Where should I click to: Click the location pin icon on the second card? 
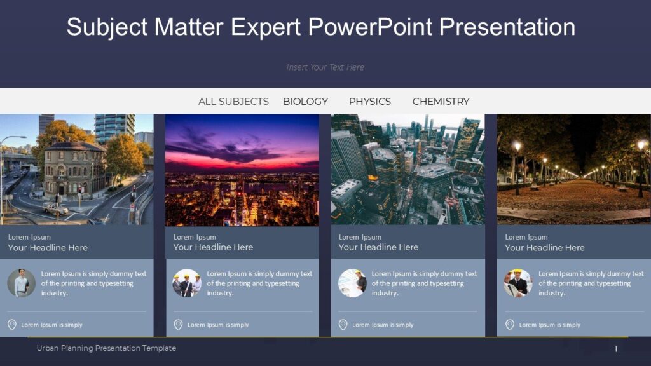[x=179, y=324]
